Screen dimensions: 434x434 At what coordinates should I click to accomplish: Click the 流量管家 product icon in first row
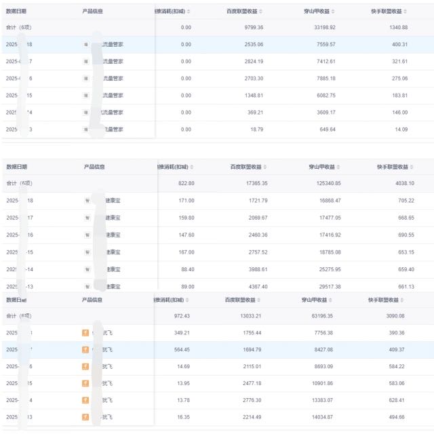pyautogui.click(x=86, y=44)
